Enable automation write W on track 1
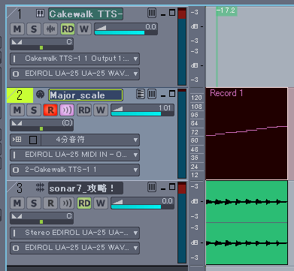This screenshot has width=294, height=271. click(x=84, y=29)
